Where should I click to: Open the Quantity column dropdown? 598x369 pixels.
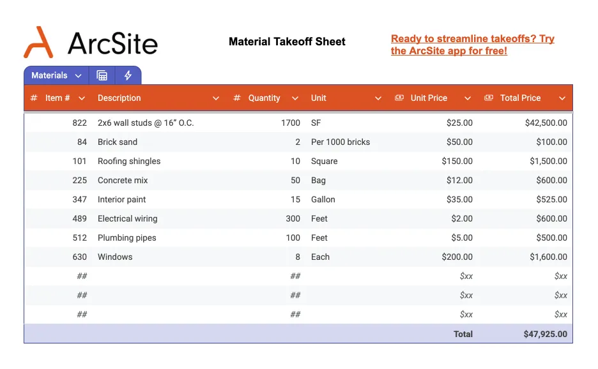[x=295, y=98]
